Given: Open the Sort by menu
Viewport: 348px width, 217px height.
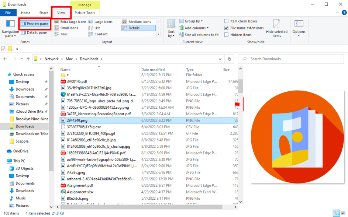Looking at the screenshot, I should [x=171, y=28].
